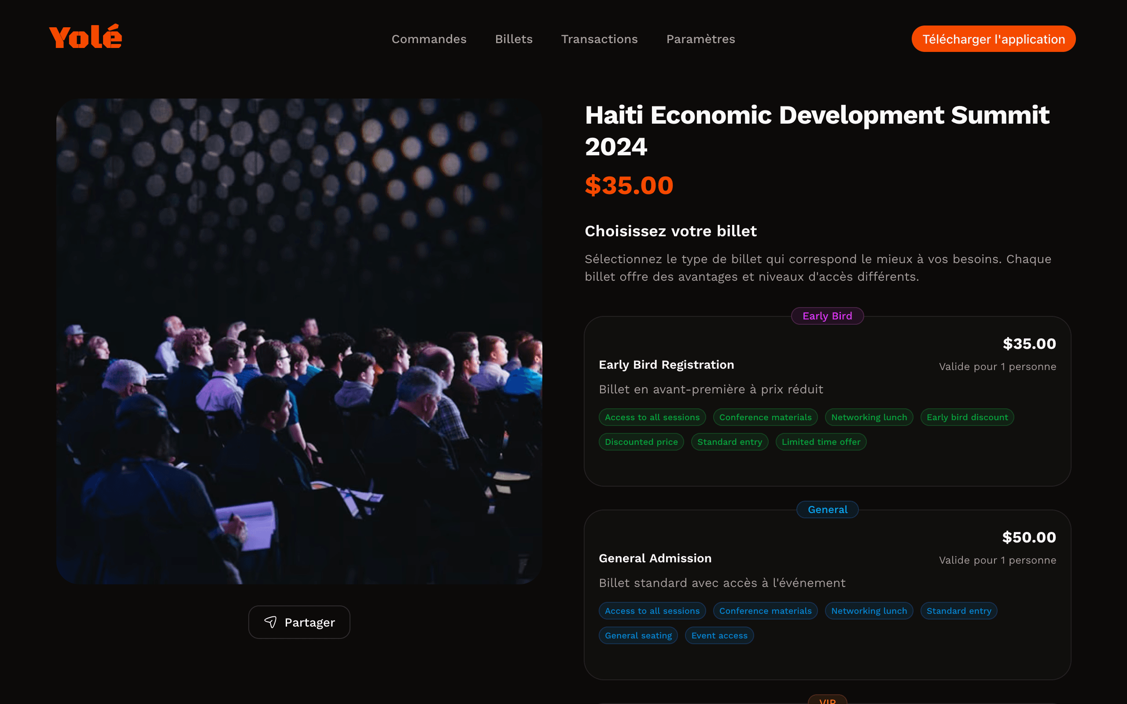Click the blue General seating tag
The image size is (1127, 704).
point(638,635)
